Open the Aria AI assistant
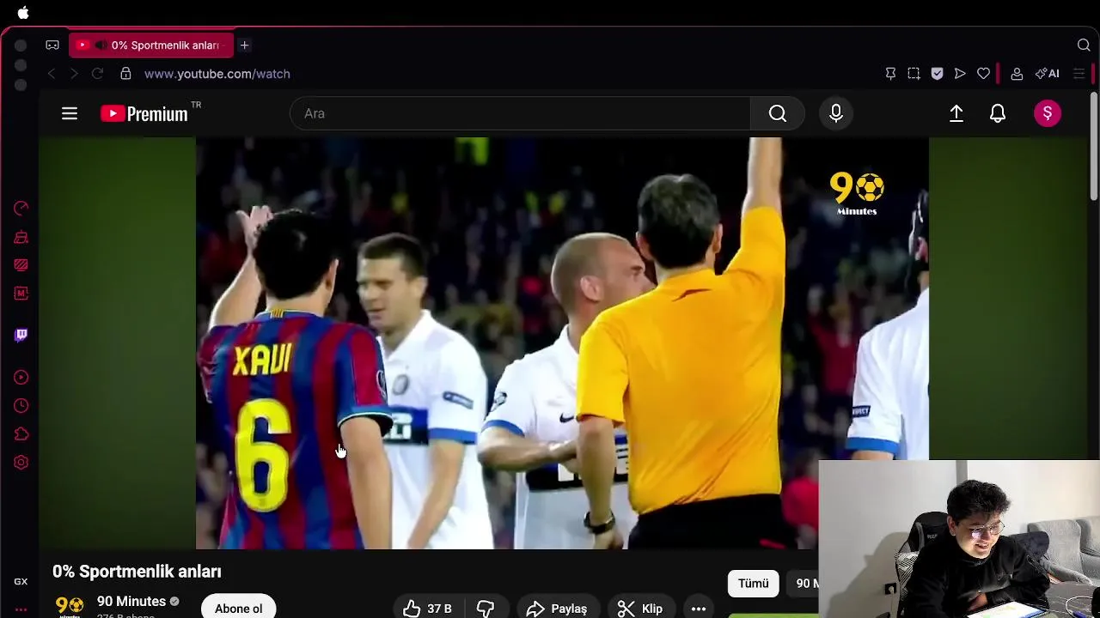 point(1047,74)
